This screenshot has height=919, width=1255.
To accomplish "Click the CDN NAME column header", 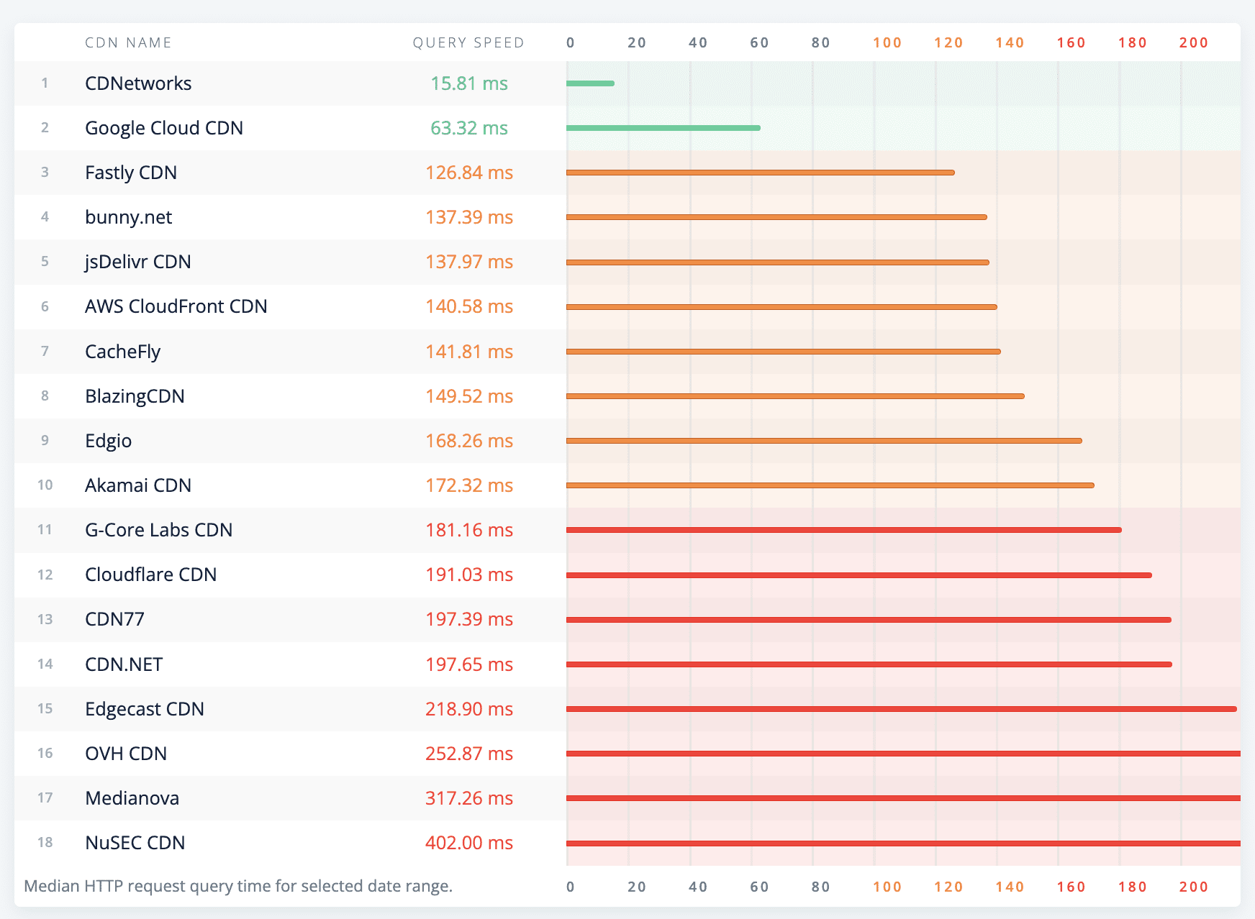I will point(128,42).
